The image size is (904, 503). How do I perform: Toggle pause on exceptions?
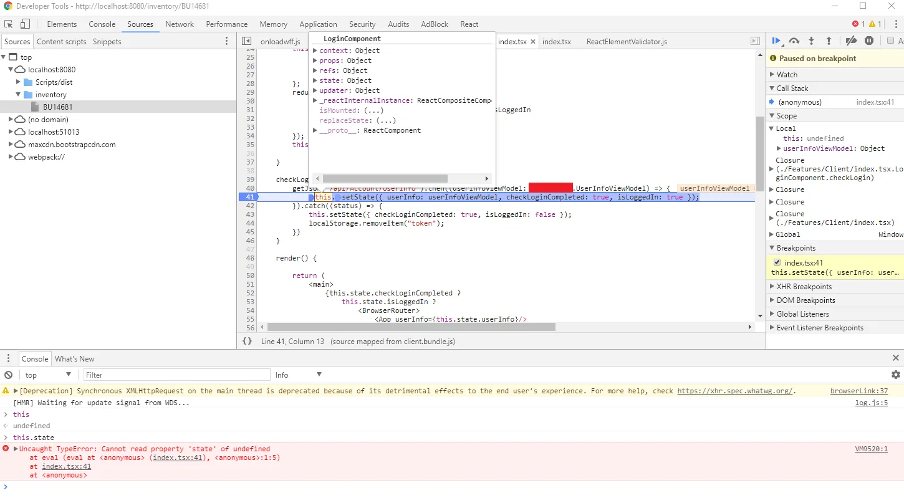(x=869, y=41)
